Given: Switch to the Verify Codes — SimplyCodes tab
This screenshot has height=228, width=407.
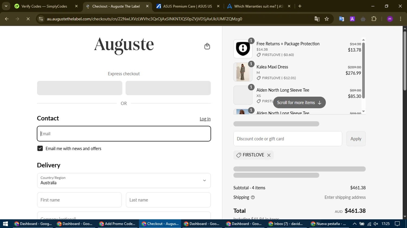Looking at the screenshot, I should pos(44,6).
